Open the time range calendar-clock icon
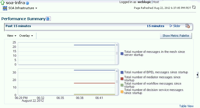The image size is (200, 108). click(x=187, y=26)
